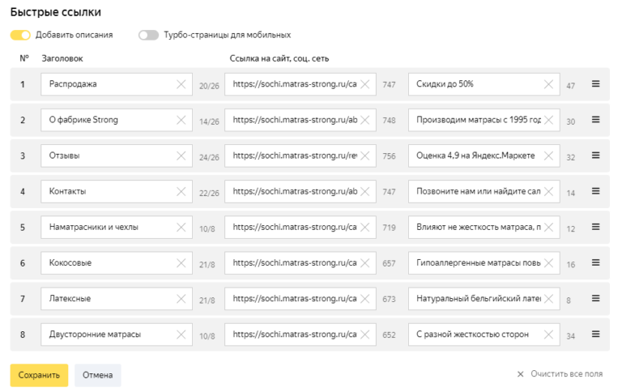Screen dimensions: 622x392
Task: Clear the 'Латексные' title field
Action: [x=181, y=298]
